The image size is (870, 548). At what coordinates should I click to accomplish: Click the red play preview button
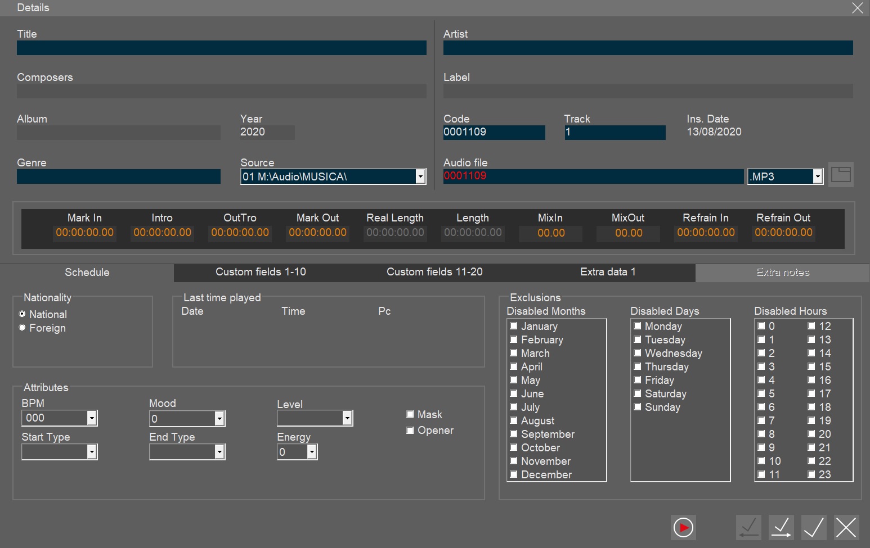[683, 527]
